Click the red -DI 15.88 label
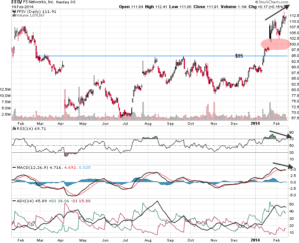299x243 pixels. coord(81,201)
